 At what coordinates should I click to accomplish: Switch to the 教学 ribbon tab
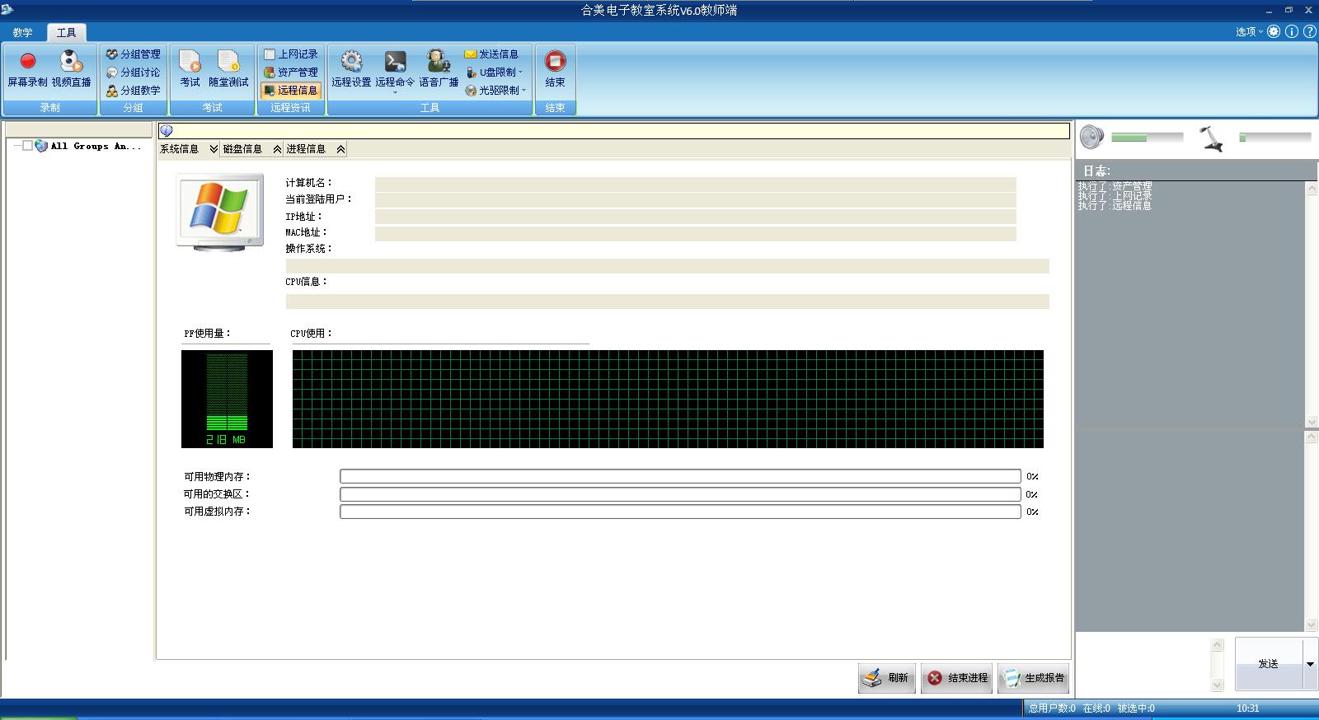click(23, 33)
